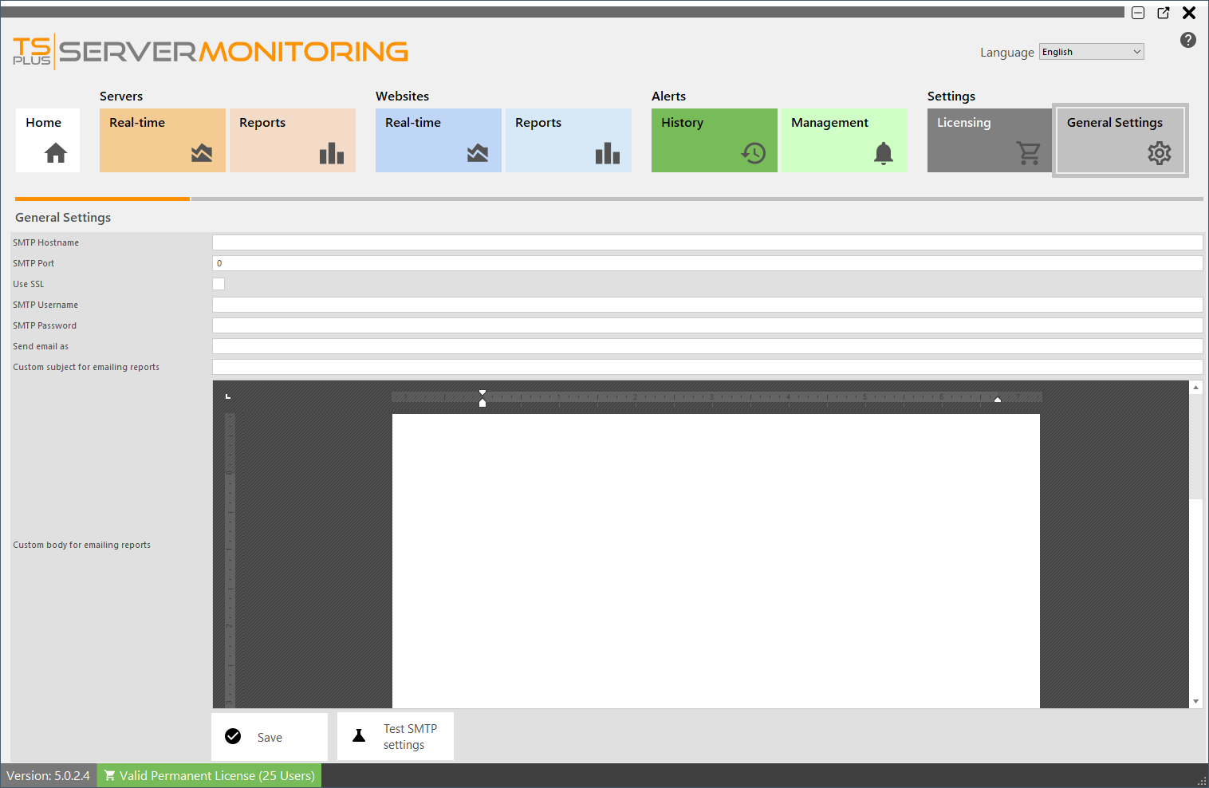Image resolution: width=1209 pixels, height=788 pixels.
Task: Click inside the SMTP Hostname field
Action: pos(707,242)
